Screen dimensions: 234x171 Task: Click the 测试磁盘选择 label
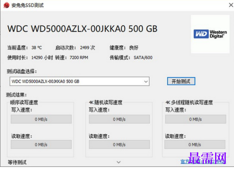point(22,71)
